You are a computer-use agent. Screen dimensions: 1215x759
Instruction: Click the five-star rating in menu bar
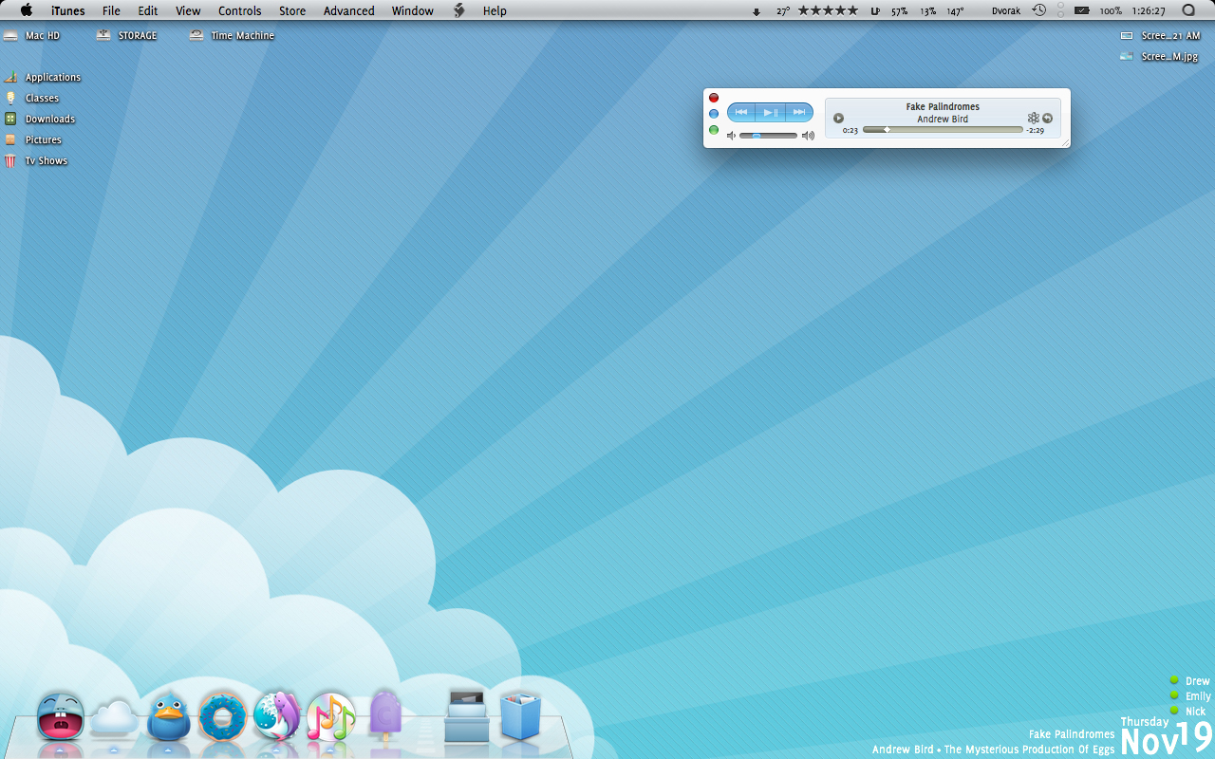click(x=828, y=11)
